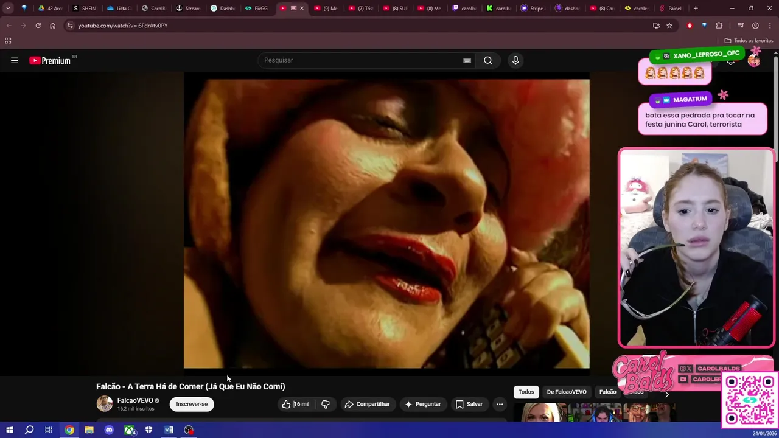Open Chrome profile avatar
This screenshot has height=438, width=779.
[755, 26]
